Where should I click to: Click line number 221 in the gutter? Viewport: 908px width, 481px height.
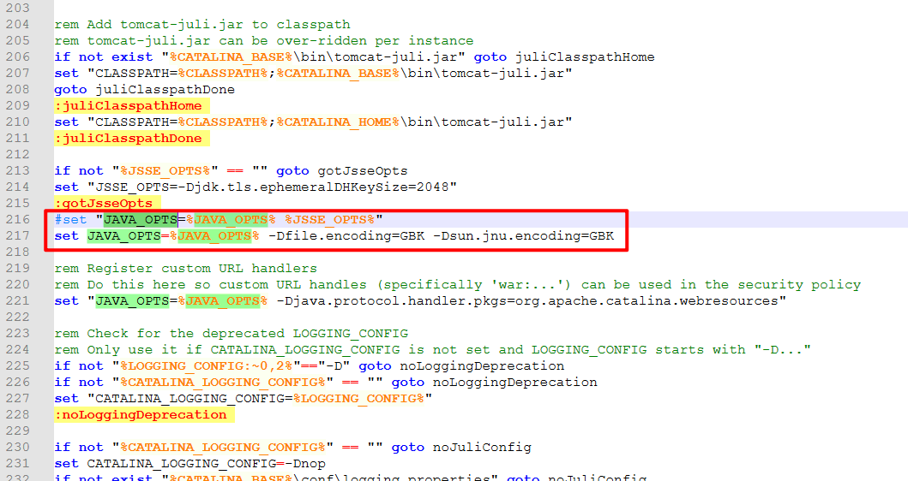pyautogui.click(x=17, y=301)
